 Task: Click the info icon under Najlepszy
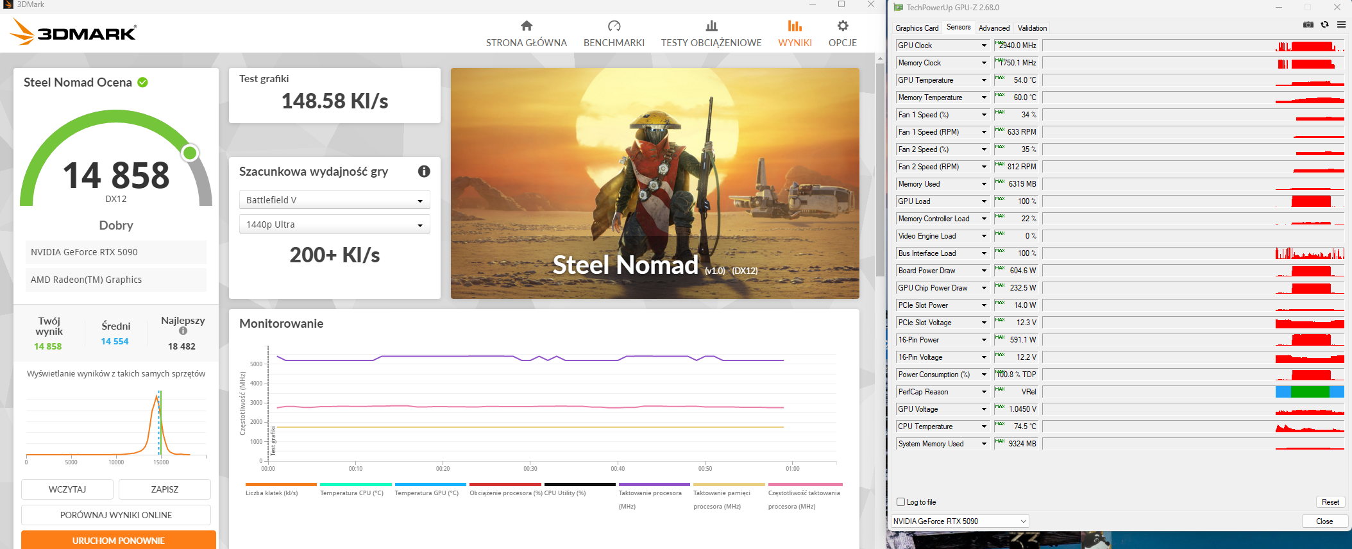[x=183, y=331]
